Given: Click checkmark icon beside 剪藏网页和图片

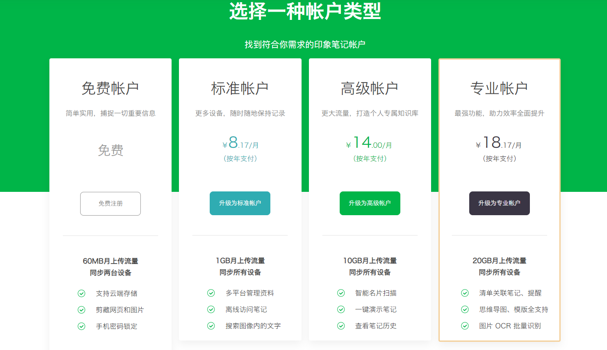Looking at the screenshot, I should tap(81, 310).
